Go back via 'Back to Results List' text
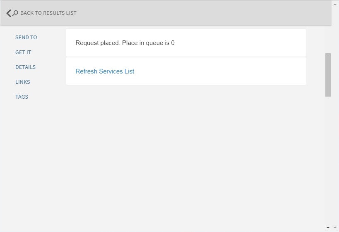The height and width of the screenshot is (232, 339). tap(48, 13)
